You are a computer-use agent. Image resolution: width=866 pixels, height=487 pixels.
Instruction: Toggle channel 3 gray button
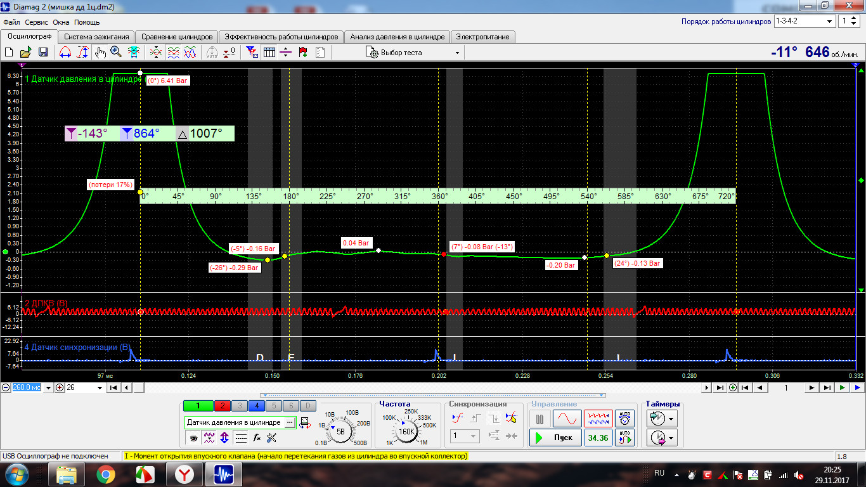pyautogui.click(x=238, y=406)
